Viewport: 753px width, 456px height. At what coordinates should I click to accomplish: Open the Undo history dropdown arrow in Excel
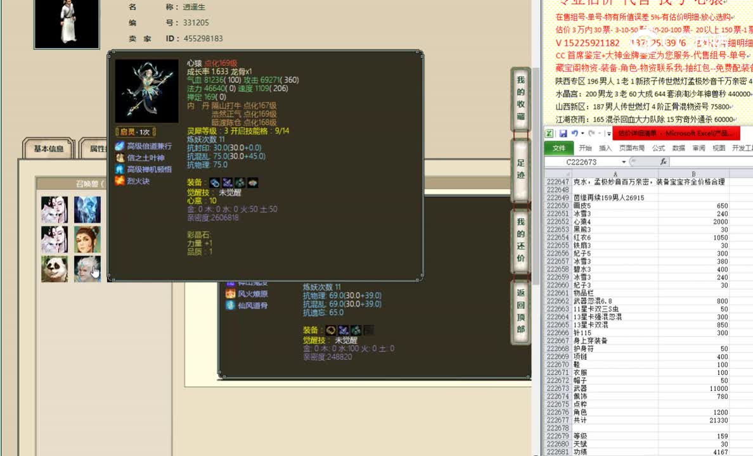tap(582, 134)
